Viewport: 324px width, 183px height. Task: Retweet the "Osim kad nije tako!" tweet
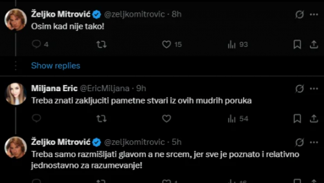coord(101,44)
